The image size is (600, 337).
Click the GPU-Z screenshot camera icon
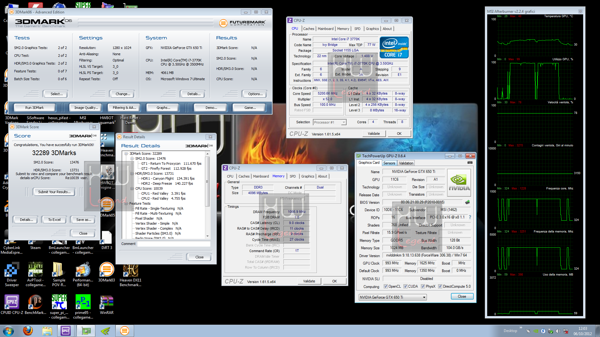(x=470, y=163)
